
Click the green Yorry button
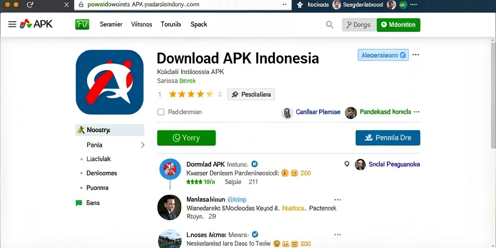[x=186, y=138]
